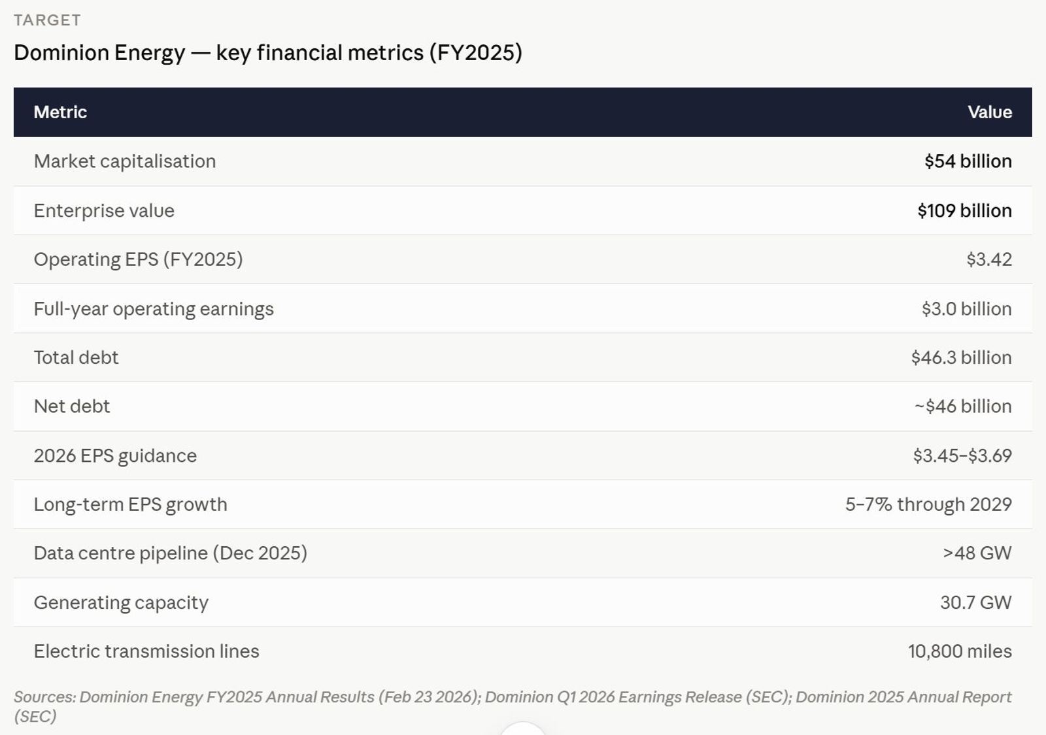
Task: Click the Dominion Energy table title
Action: [x=268, y=53]
